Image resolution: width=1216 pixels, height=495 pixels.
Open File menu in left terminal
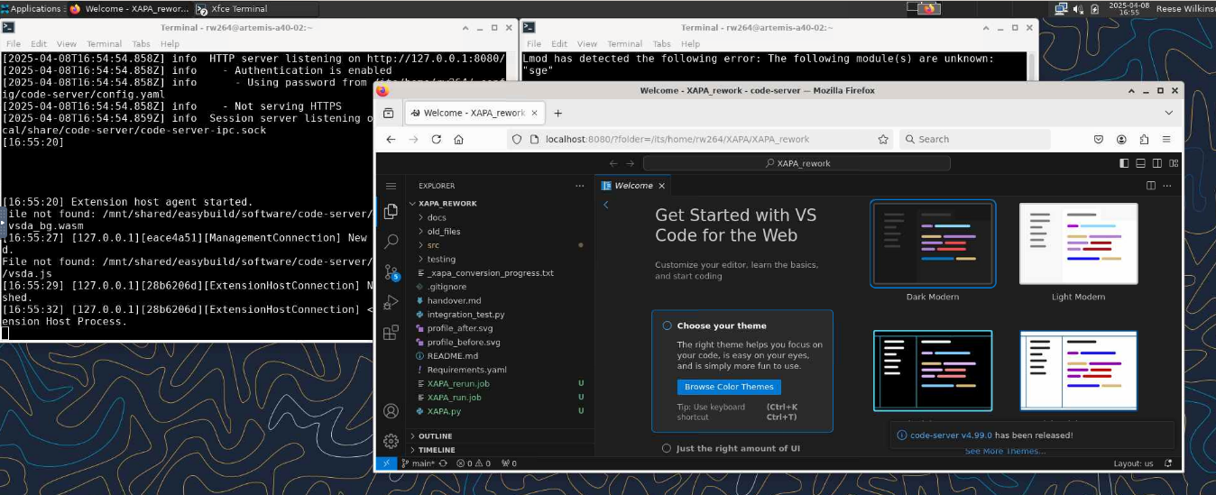coord(13,43)
